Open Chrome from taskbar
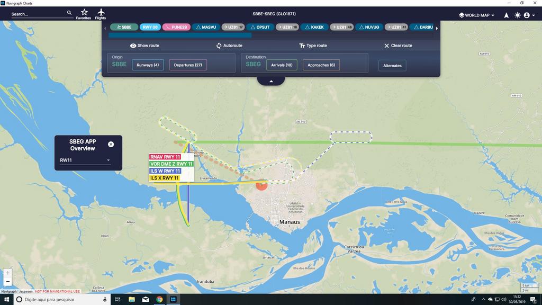This screenshot has width=542, height=305. (159, 300)
